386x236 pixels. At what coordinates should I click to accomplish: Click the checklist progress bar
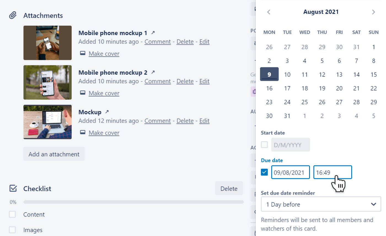point(133,202)
